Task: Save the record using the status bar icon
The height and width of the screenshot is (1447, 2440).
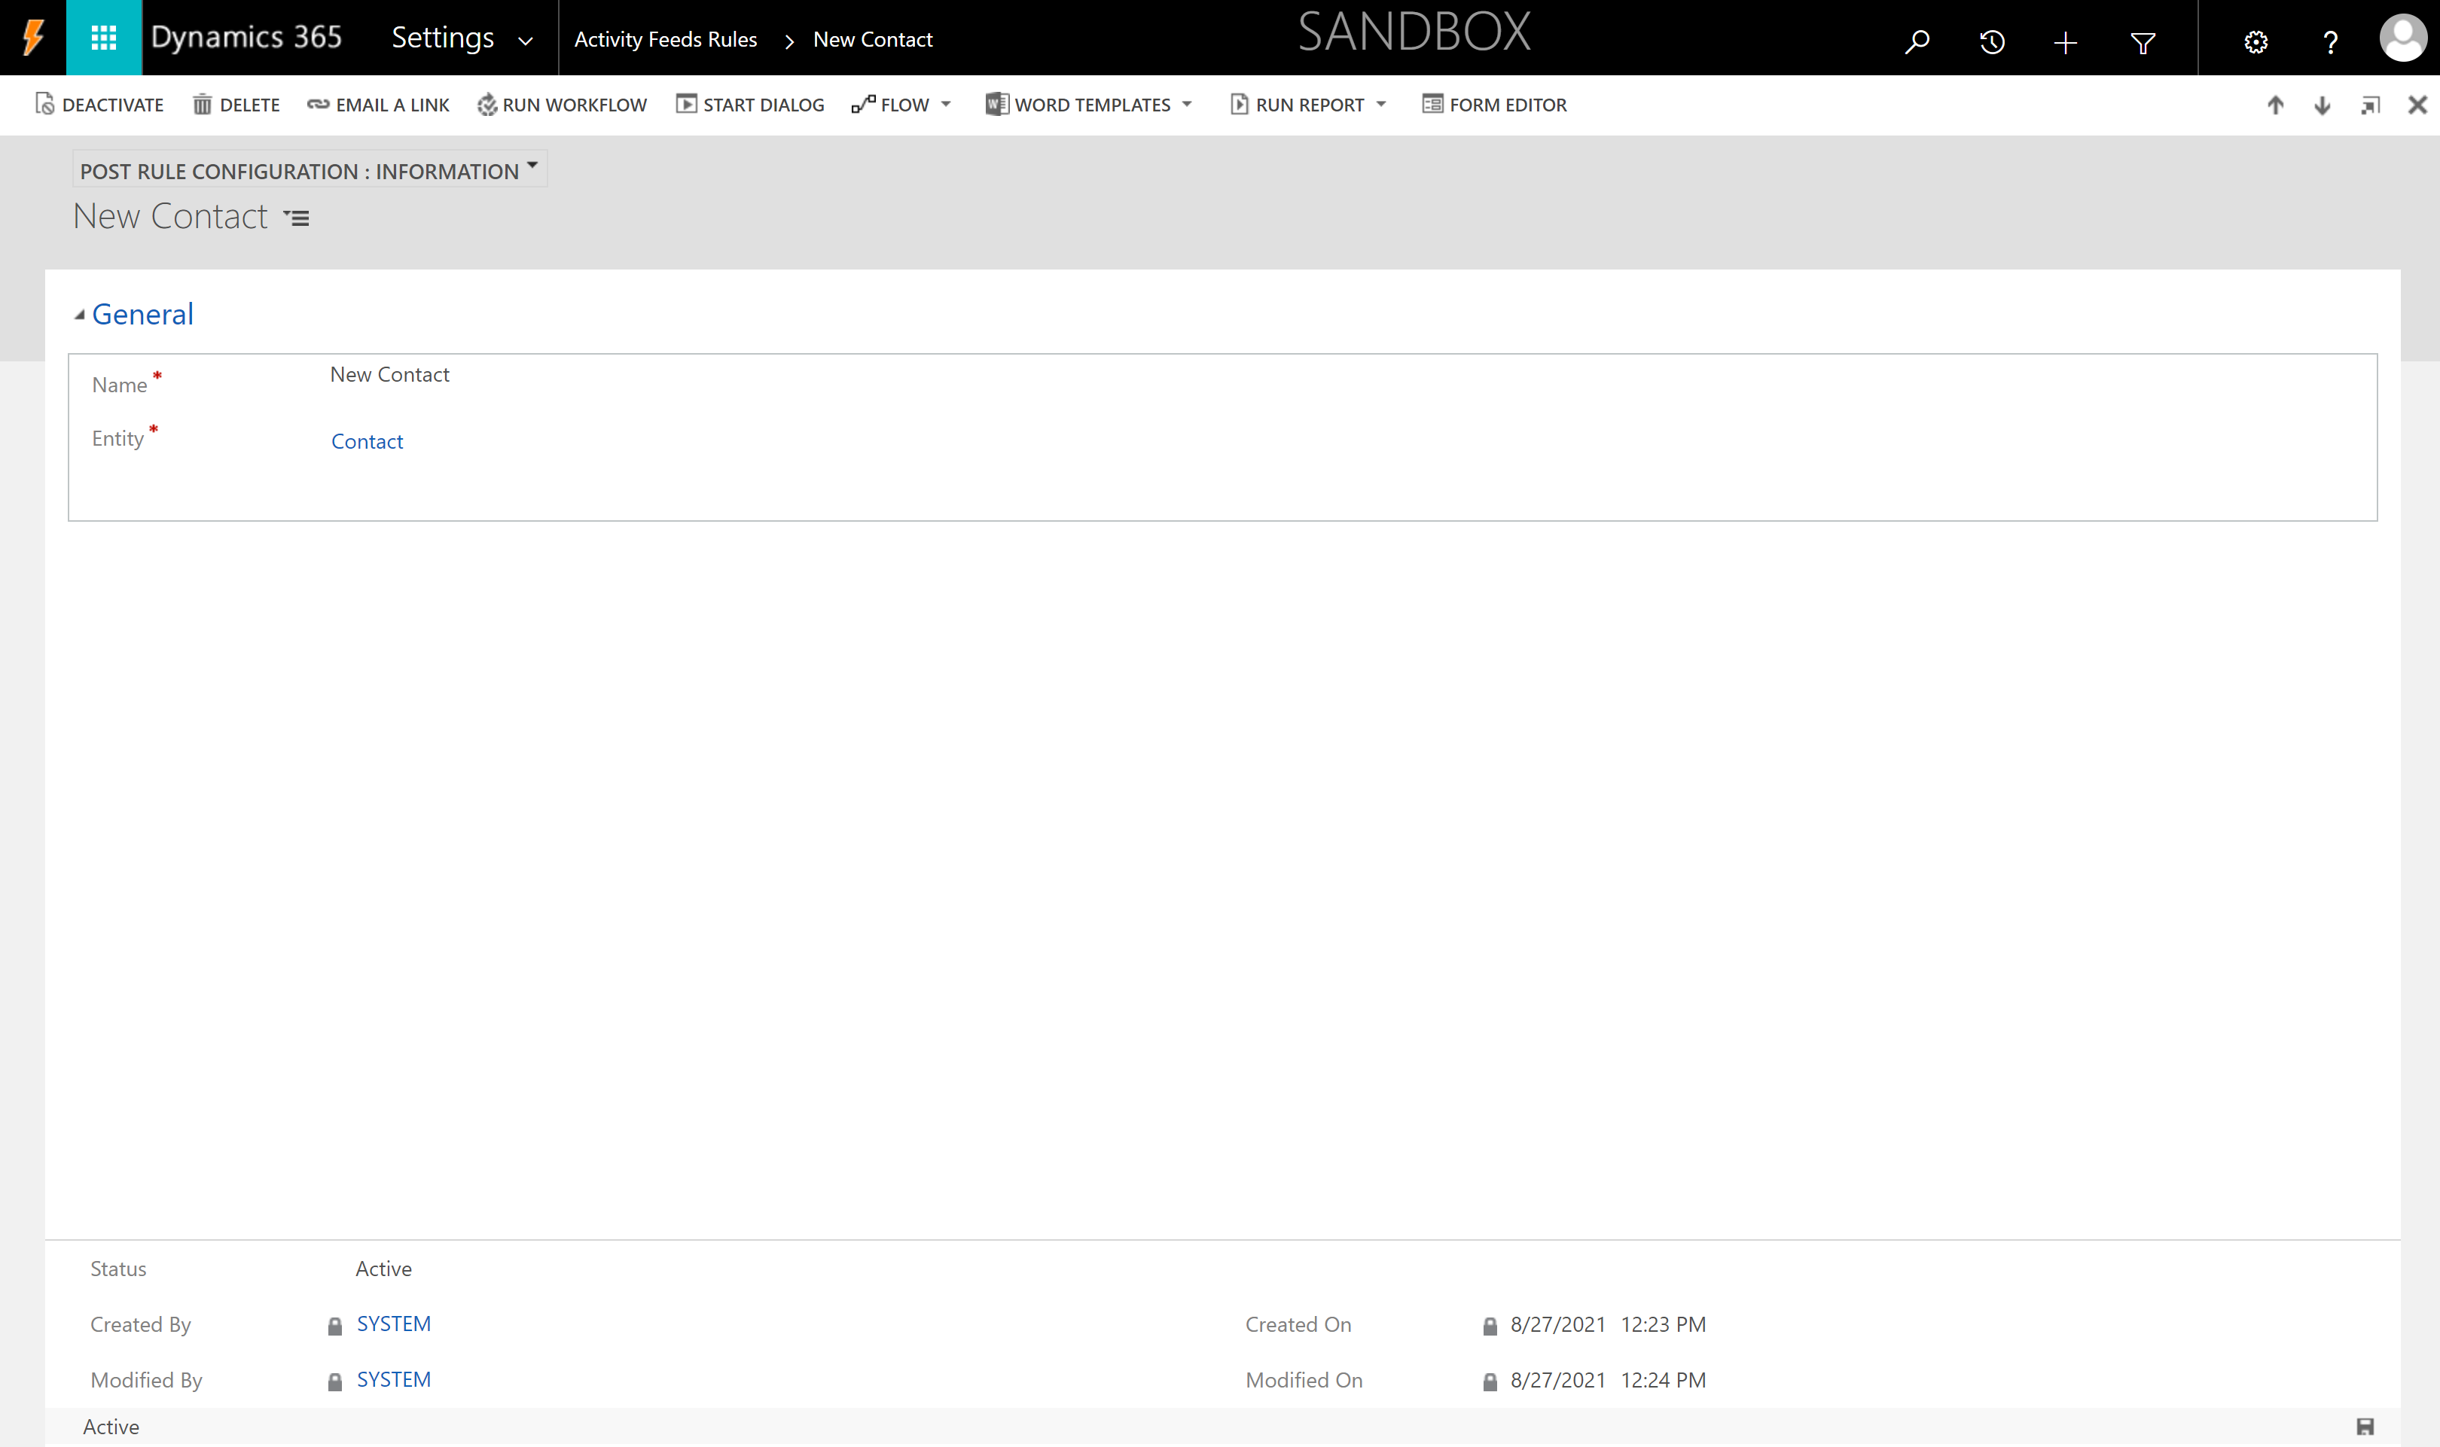Action: [2365, 1426]
